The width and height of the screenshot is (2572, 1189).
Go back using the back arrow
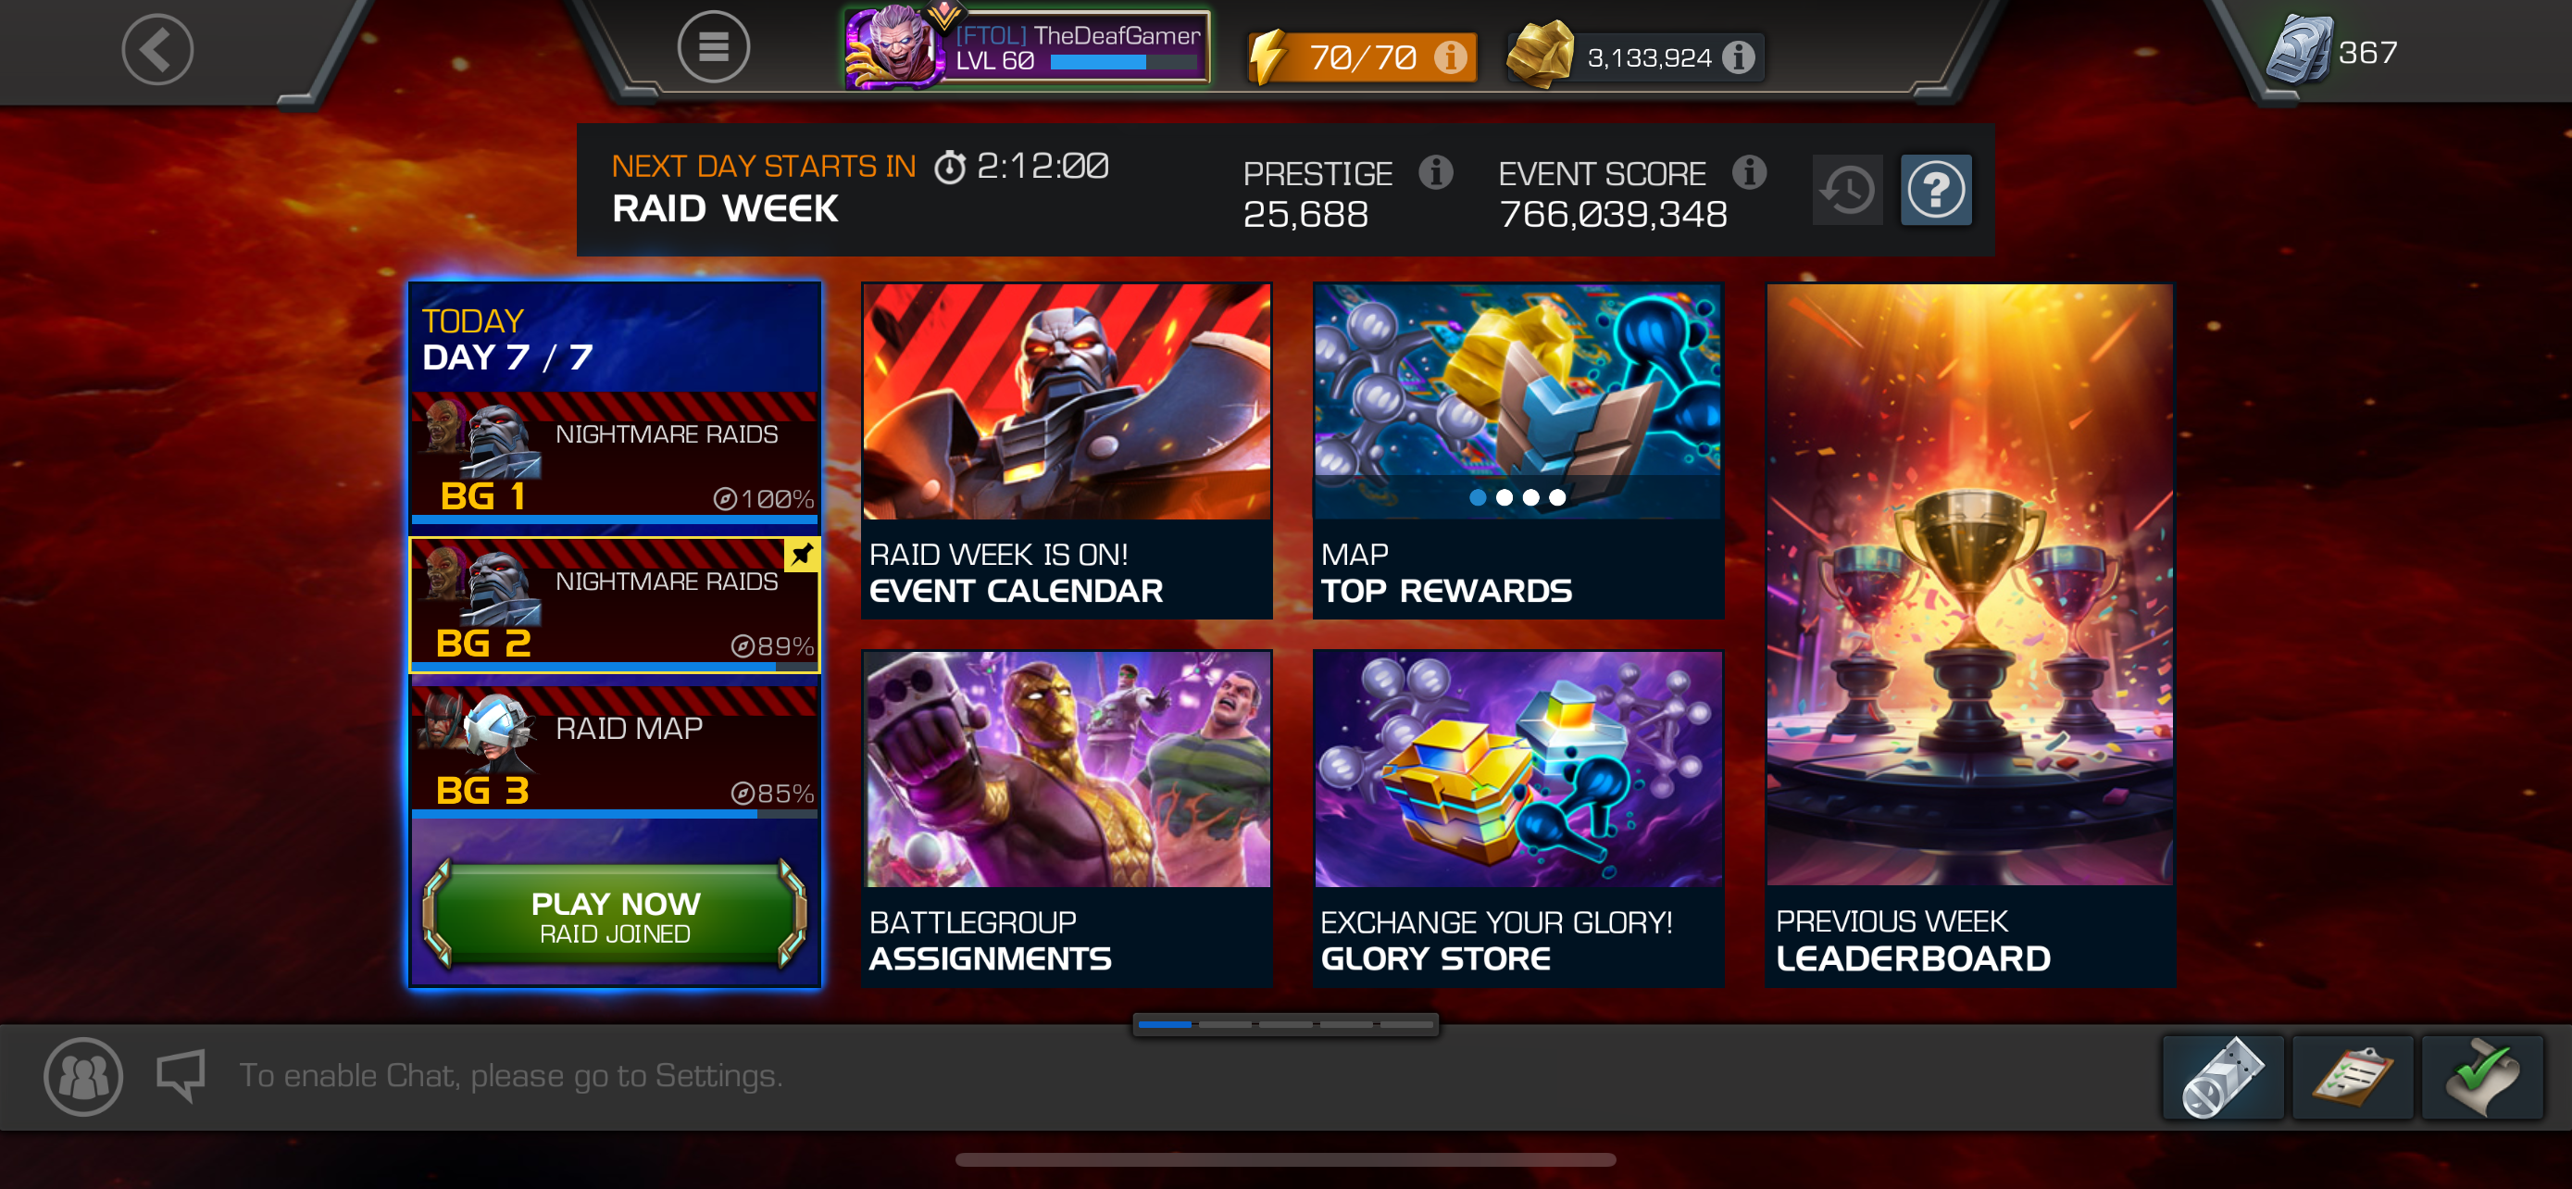click(x=156, y=49)
